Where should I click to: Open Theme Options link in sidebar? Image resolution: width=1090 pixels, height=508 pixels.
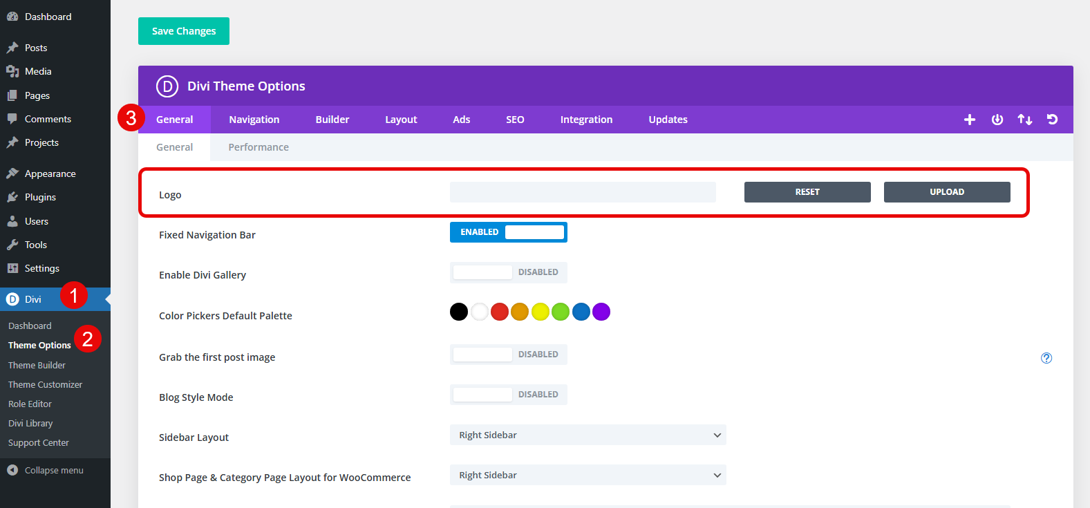pos(39,345)
